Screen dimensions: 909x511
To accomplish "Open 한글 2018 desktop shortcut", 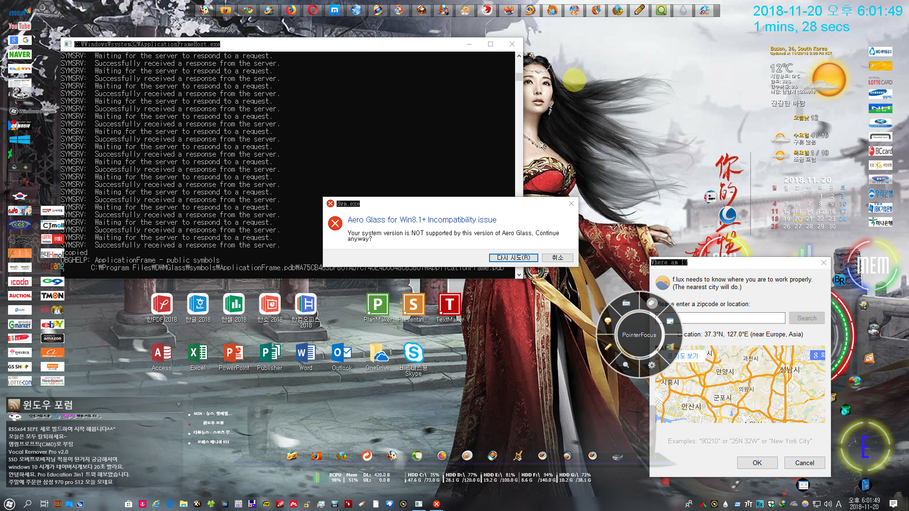I will click(x=198, y=308).
